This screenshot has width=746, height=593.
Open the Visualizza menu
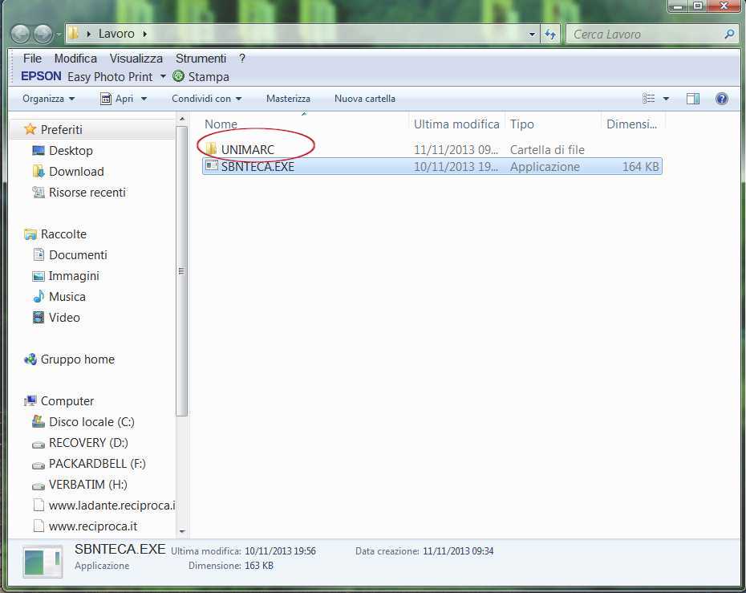(136, 59)
